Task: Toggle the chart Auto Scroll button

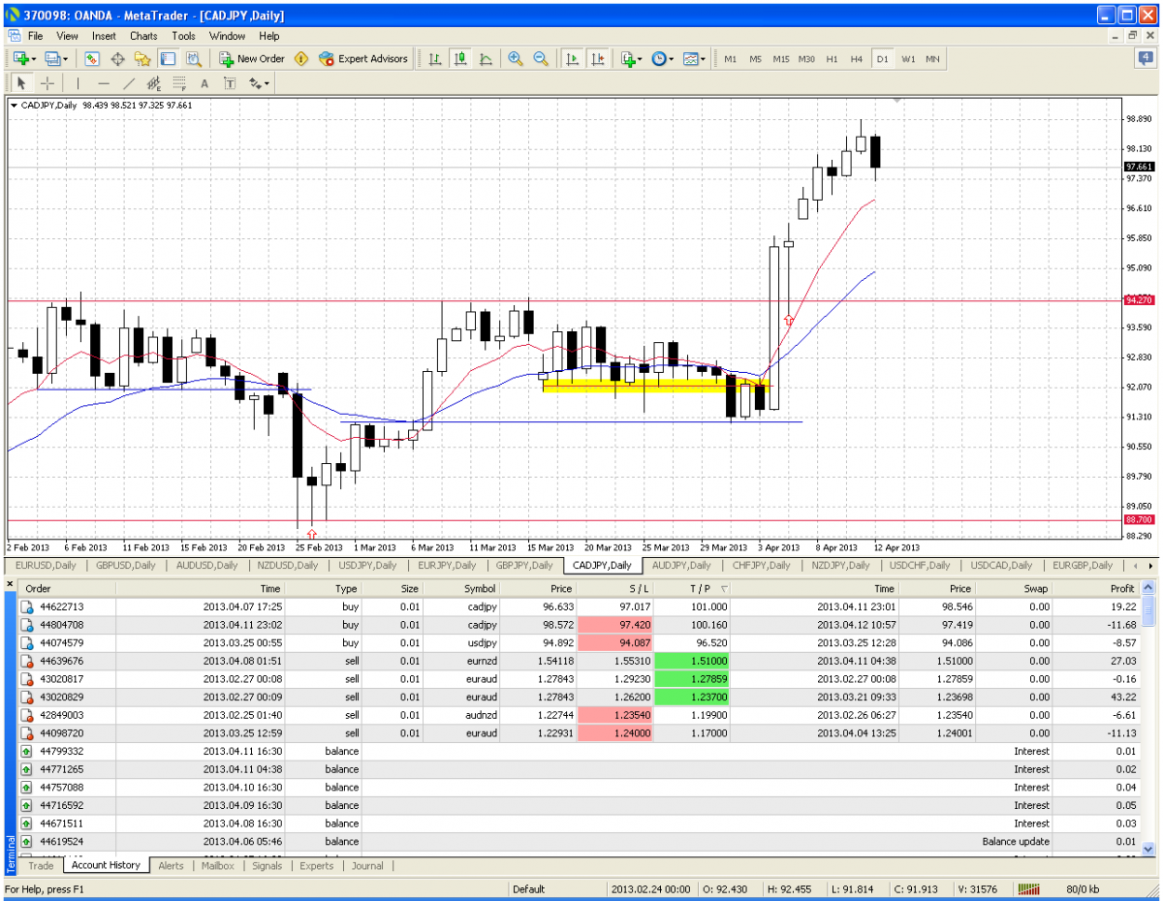Action: tap(573, 59)
